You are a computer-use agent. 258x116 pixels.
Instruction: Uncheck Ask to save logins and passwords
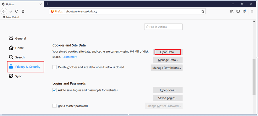pyautogui.click(x=54, y=90)
